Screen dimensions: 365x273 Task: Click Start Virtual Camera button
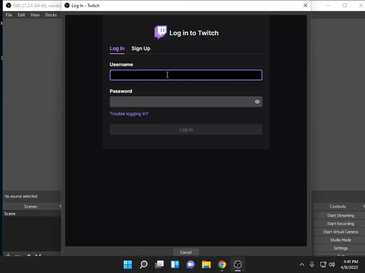tap(340, 232)
